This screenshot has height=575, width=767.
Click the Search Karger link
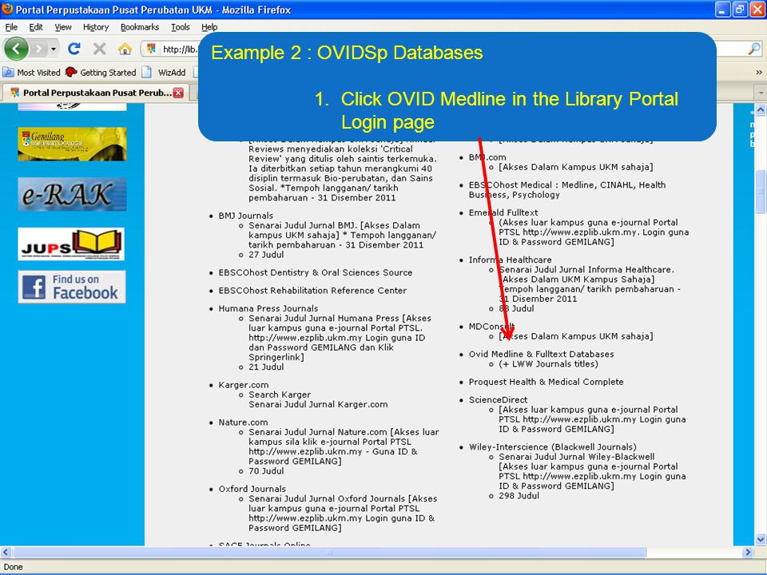pyautogui.click(x=280, y=395)
